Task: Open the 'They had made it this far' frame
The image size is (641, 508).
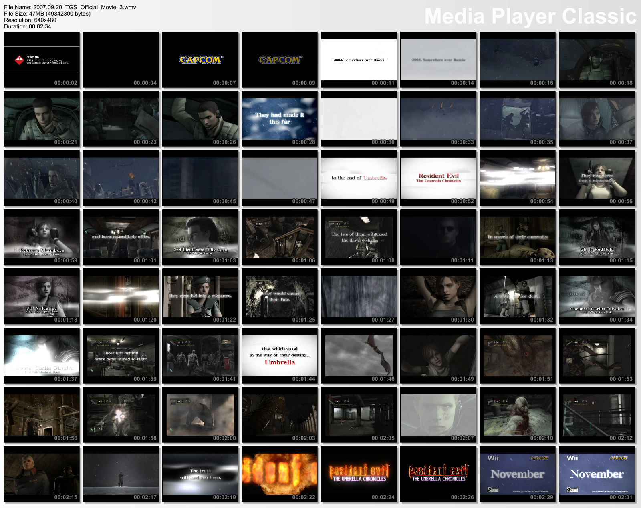Action: 280,119
